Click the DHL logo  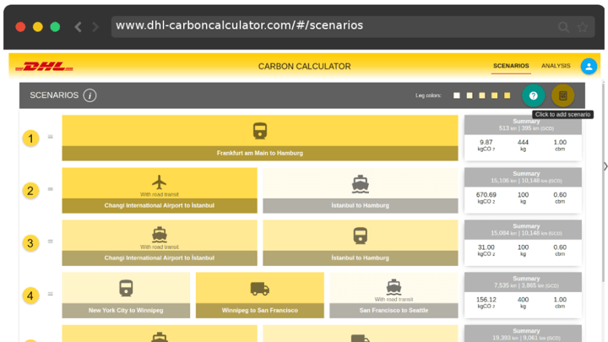44,67
